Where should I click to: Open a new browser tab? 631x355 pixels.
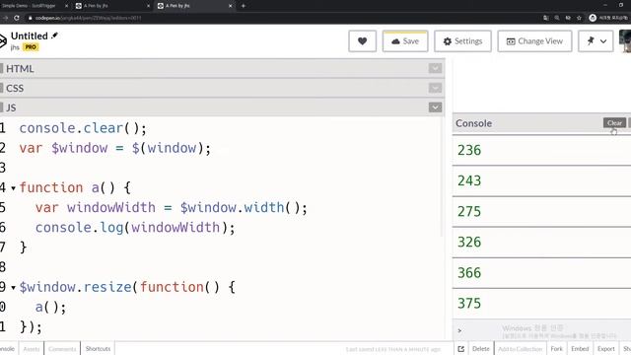click(244, 6)
